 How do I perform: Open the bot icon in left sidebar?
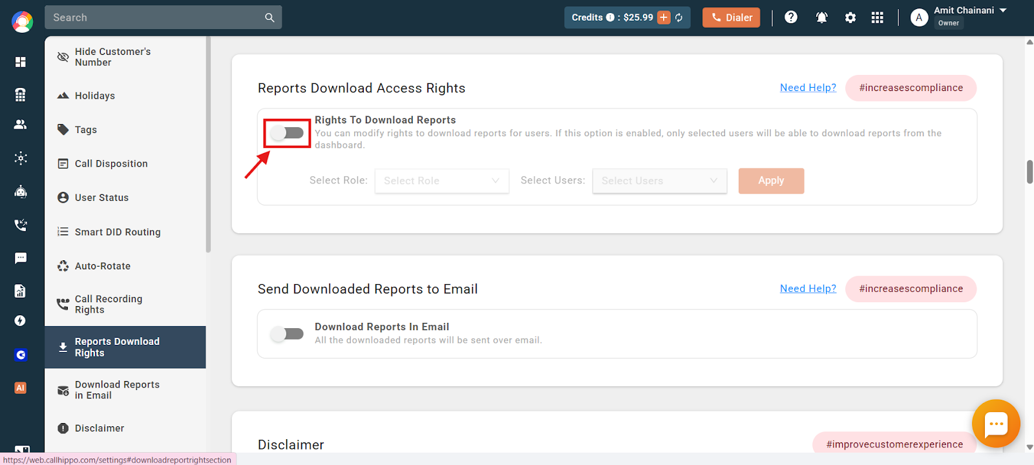point(21,191)
